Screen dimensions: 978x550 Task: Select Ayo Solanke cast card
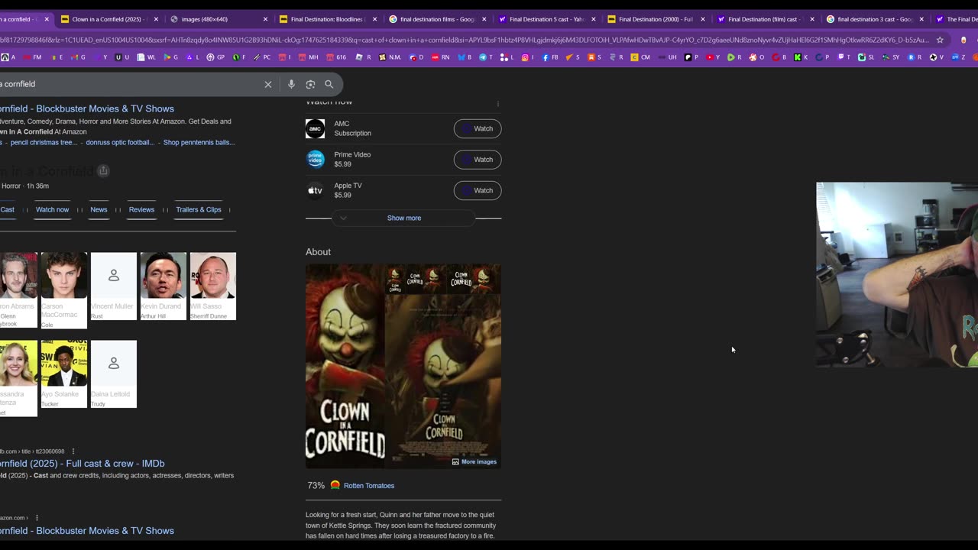pos(64,374)
